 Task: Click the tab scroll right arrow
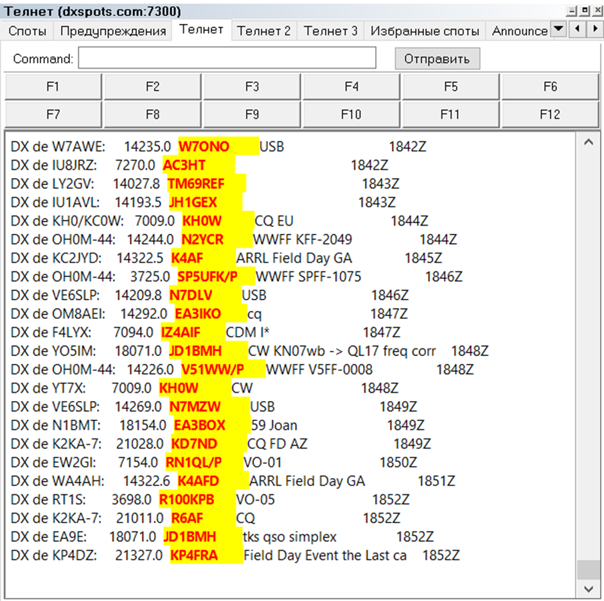click(595, 30)
